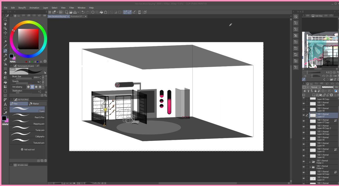Select the Zoom magnifier tool
This screenshot has height=186, width=339.
pos(5,20)
